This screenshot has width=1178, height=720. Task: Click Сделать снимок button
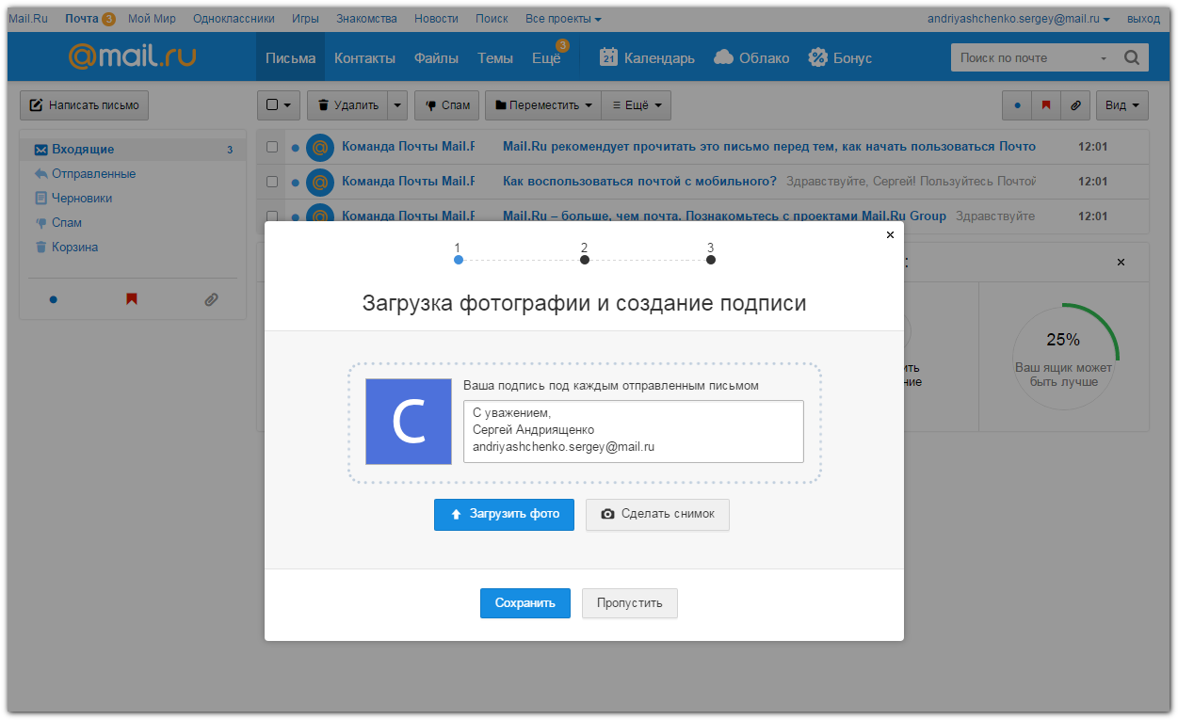(657, 514)
